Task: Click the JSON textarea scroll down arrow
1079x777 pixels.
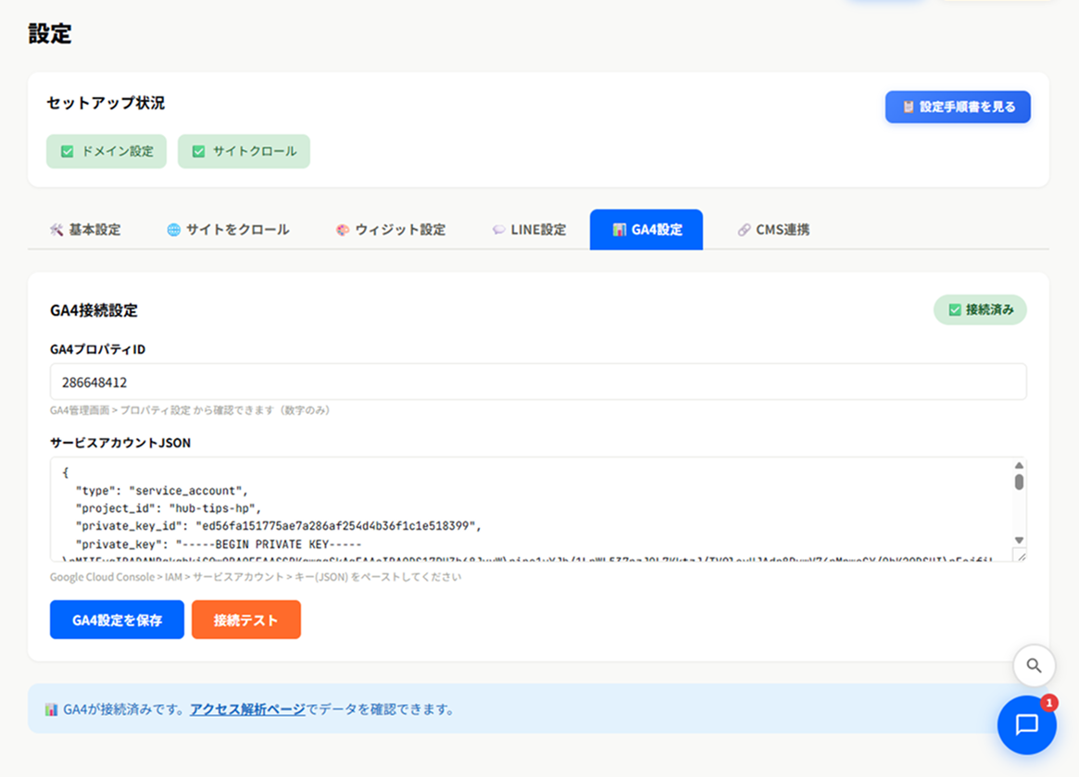Action: [x=1019, y=540]
